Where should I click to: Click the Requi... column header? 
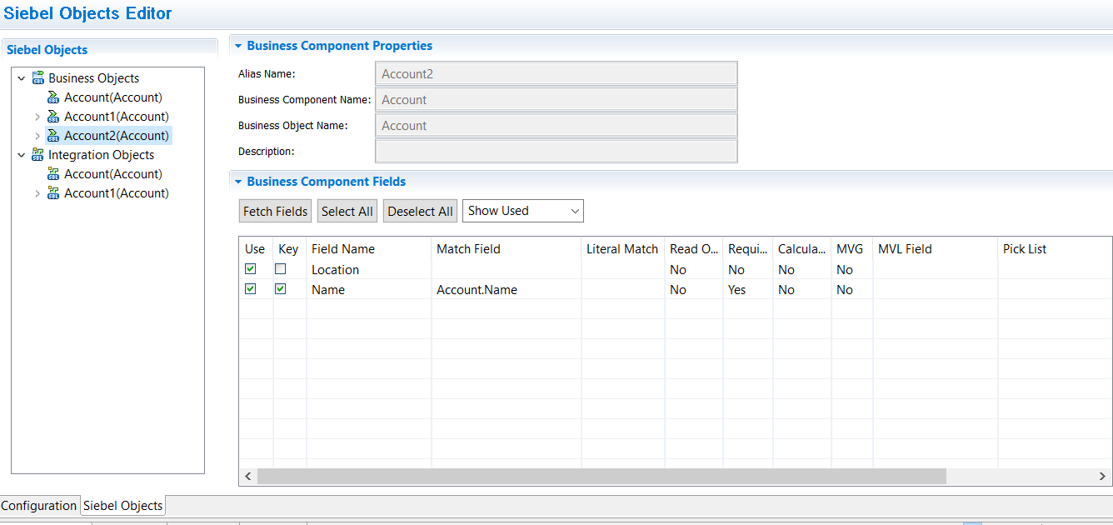[x=748, y=249]
